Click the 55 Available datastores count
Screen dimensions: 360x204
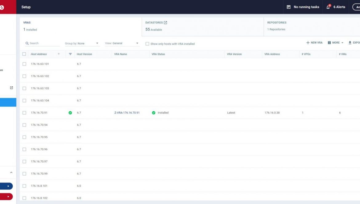coord(154,29)
